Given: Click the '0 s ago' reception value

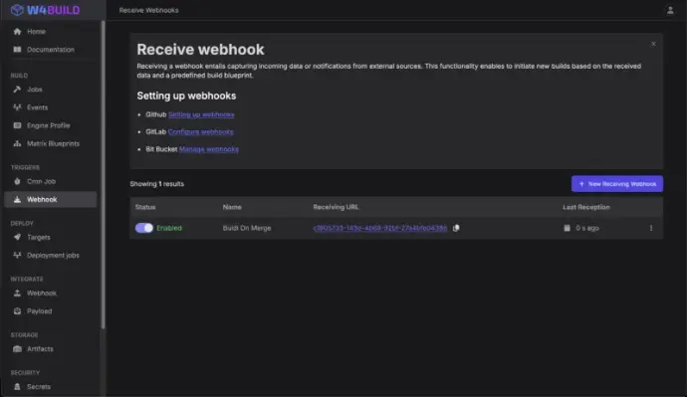Looking at the screenshot, I should click(x=587, y=228).
